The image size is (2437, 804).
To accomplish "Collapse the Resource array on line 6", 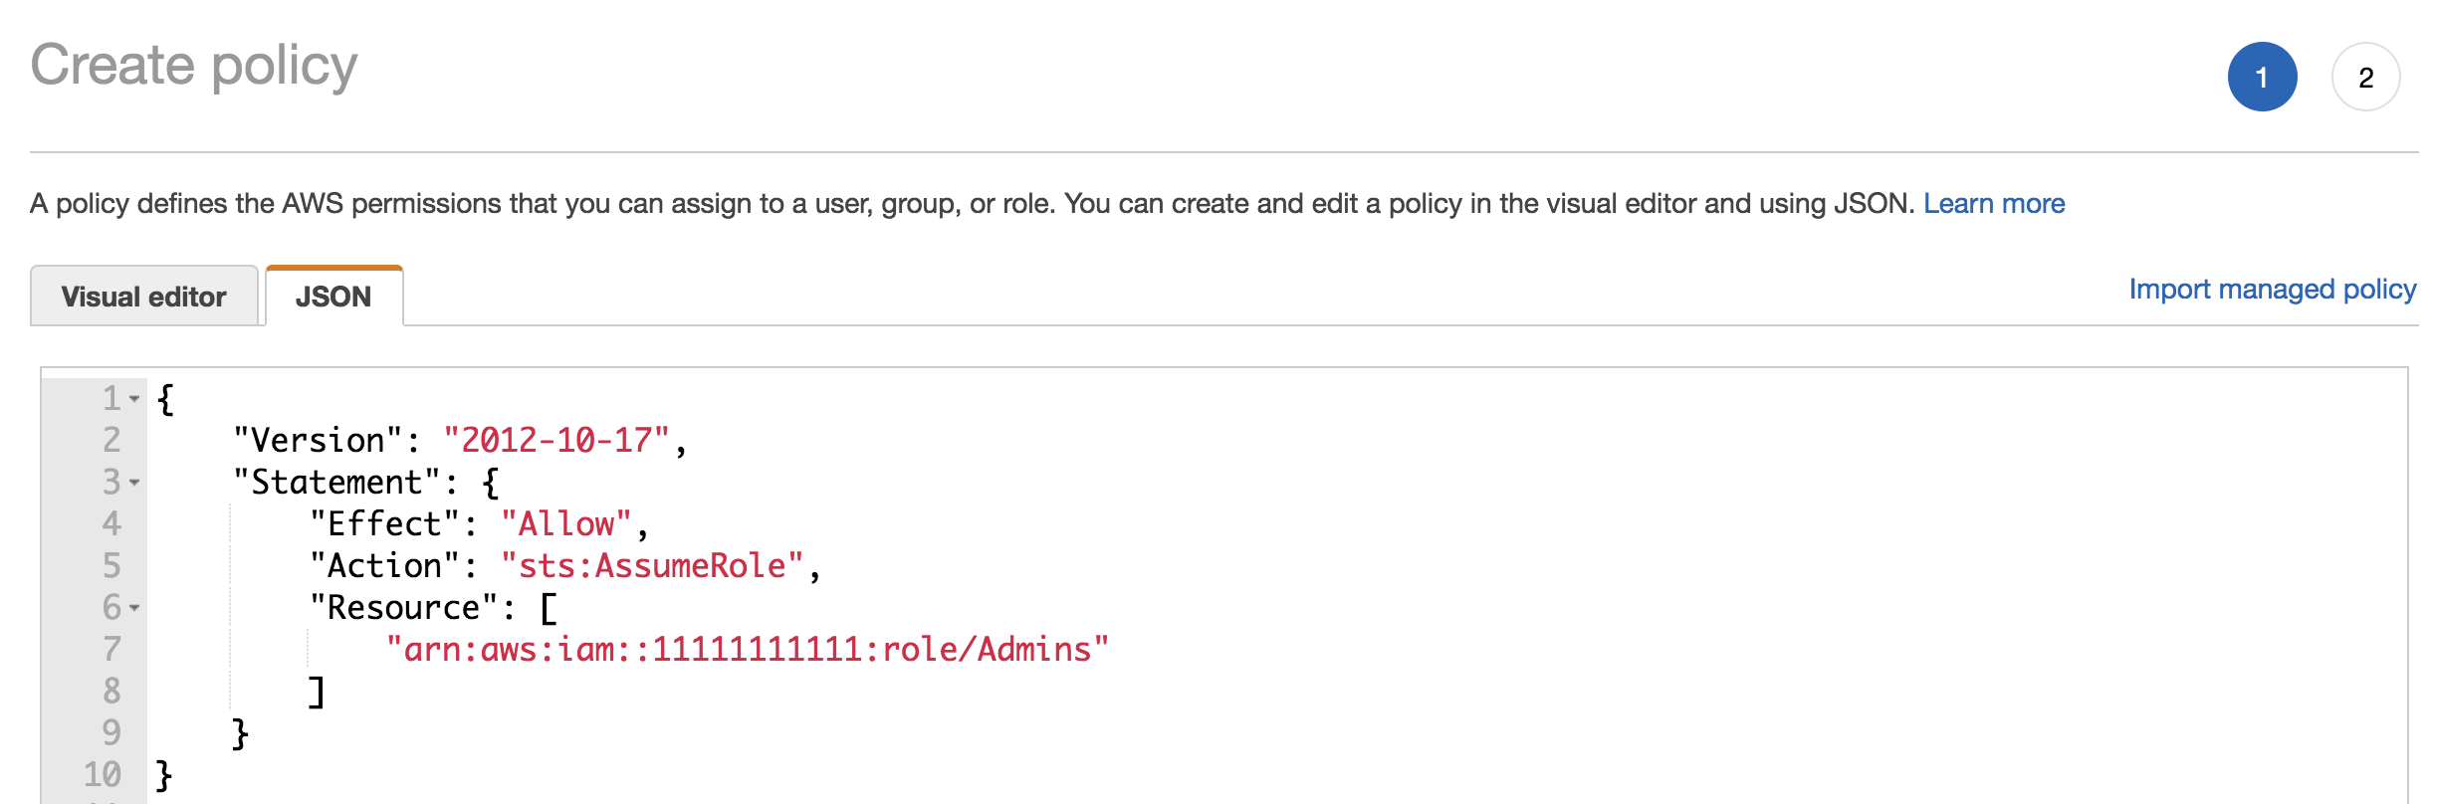I will click(134, 608).
